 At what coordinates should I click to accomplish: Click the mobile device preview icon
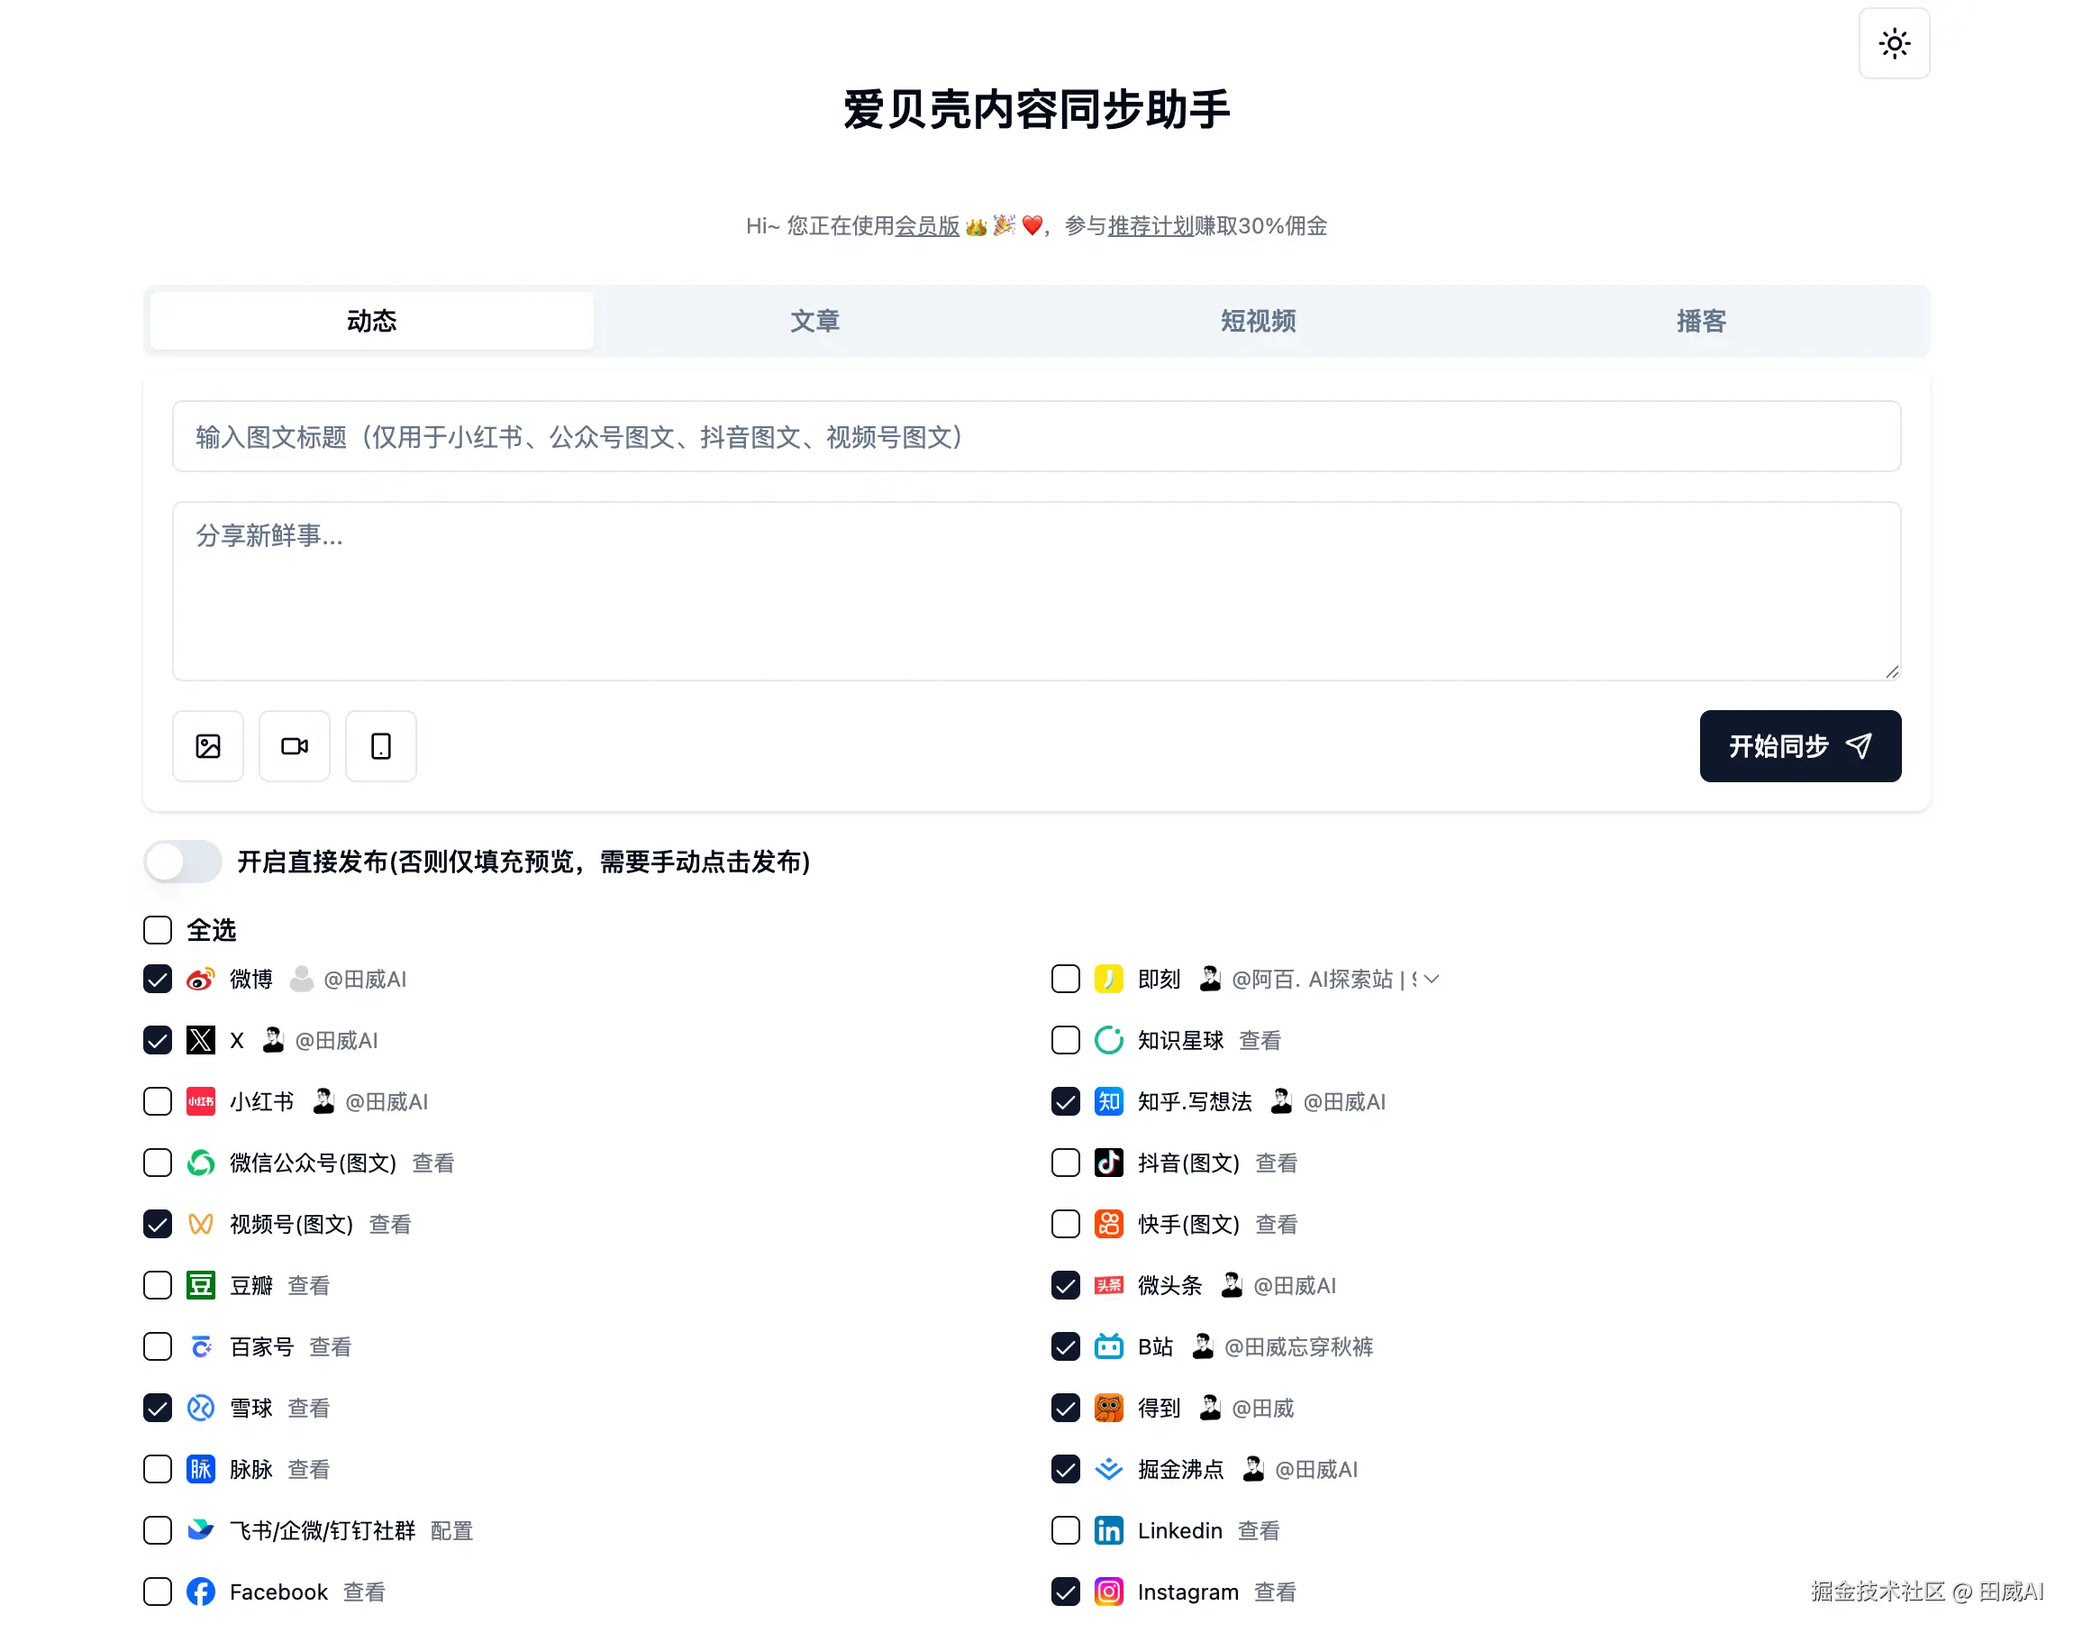coord(380,746)
